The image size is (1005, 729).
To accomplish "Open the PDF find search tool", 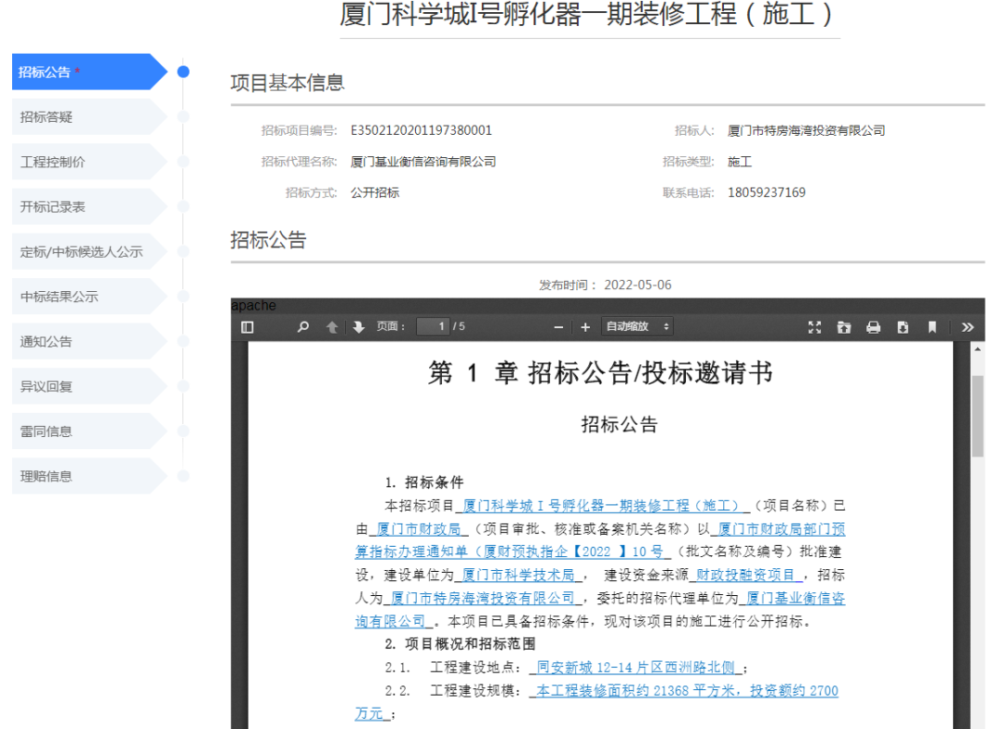I will pos(303,327).
